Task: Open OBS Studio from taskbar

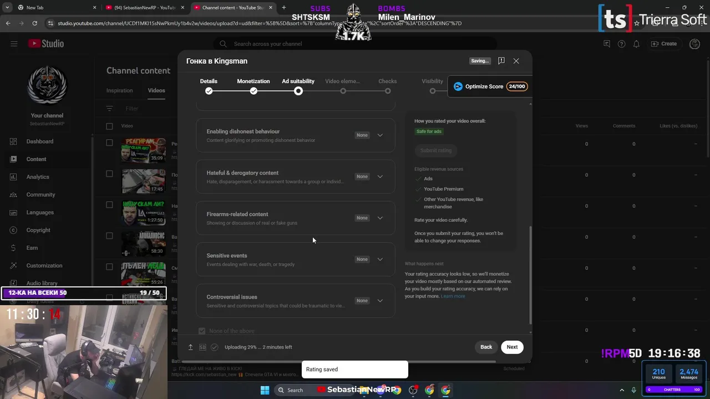Action: point(413,390)
